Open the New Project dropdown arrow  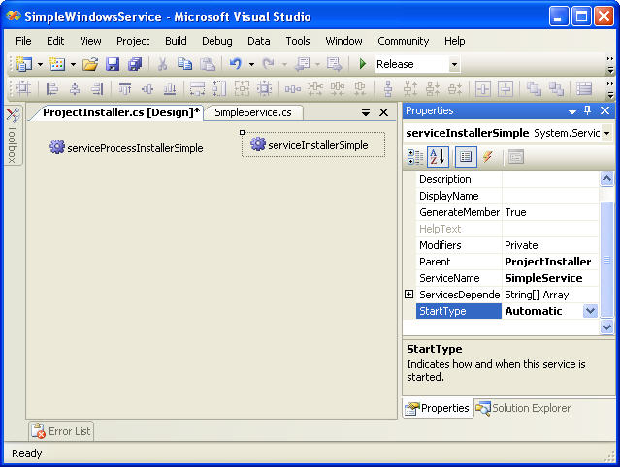(x=40, y=64)
